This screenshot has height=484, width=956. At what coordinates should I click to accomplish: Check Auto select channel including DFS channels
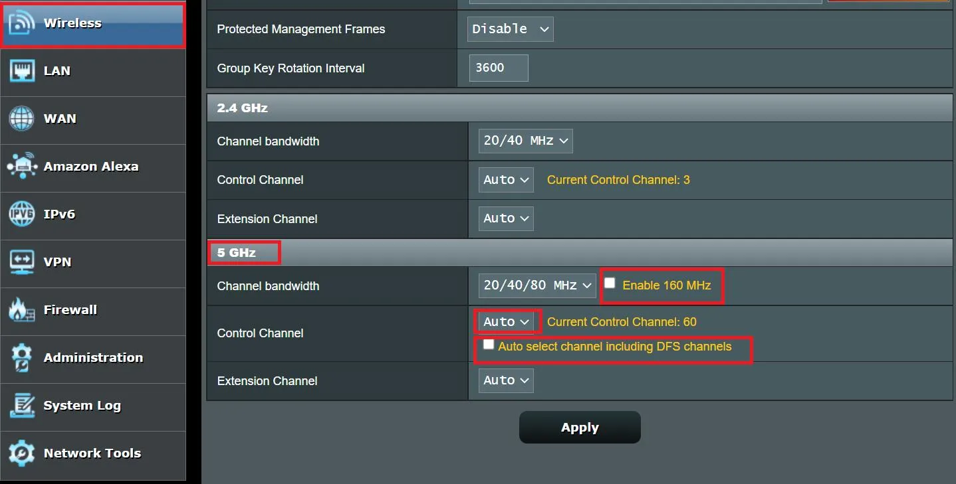coord(489,345)
